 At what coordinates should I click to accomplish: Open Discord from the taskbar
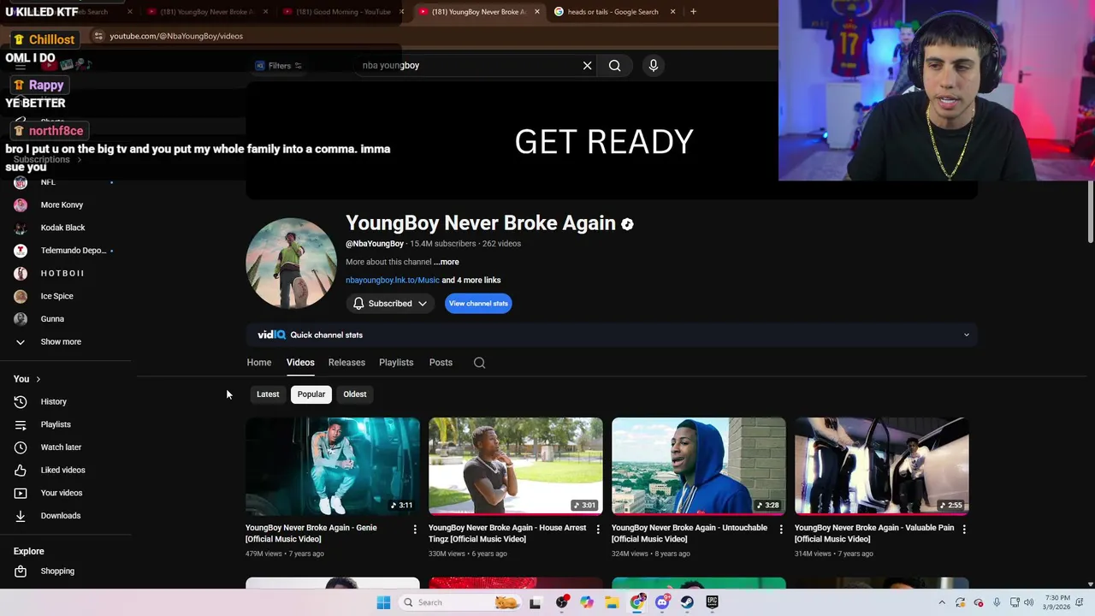click(661, 602)
